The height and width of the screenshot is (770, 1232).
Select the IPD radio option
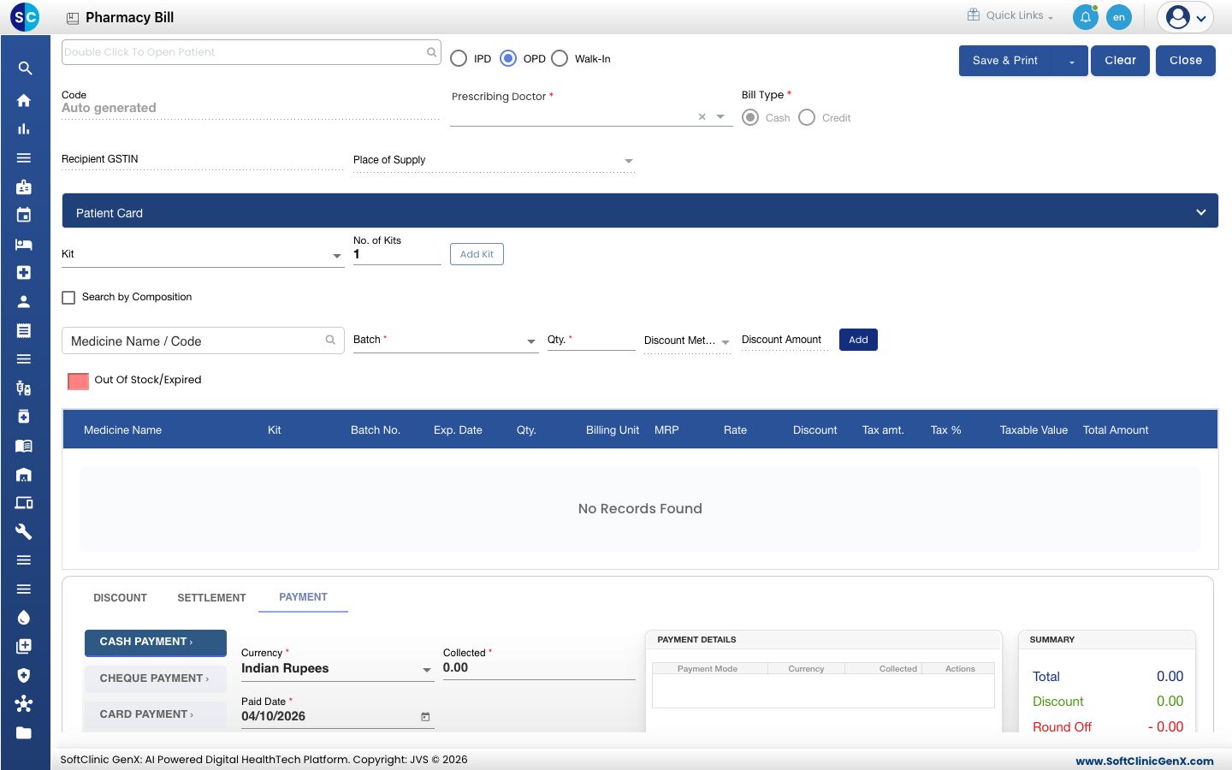click(459, 58)
